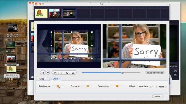Click top-left crop handle
Image resolution: width=186 pixels, height=104 pixels.
click(51, 32)
